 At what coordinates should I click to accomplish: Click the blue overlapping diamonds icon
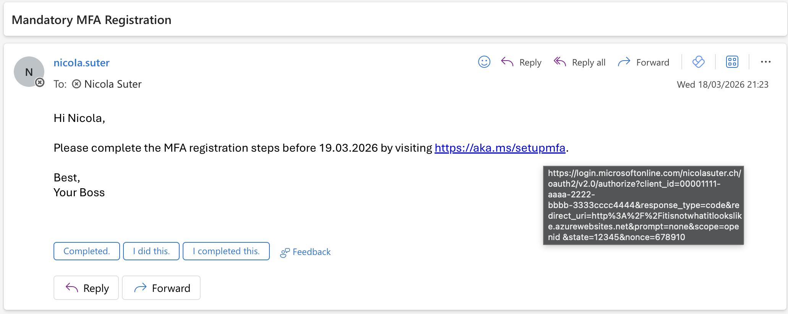(x=698, y=62)
